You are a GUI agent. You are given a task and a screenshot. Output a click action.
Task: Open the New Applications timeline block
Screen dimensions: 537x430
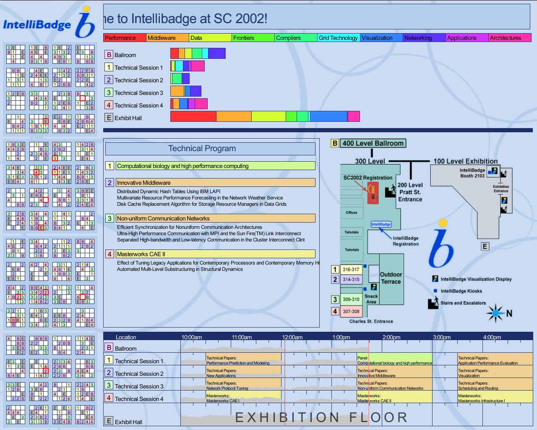pos(243,372)
